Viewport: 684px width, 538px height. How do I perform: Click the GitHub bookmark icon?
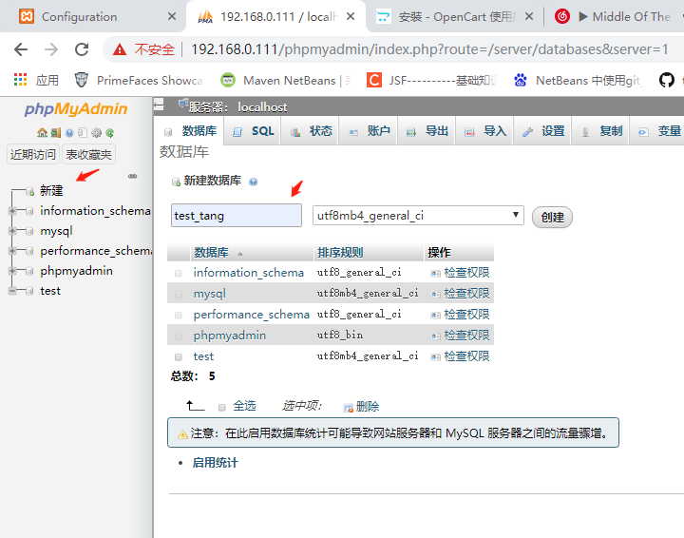[666, 80]
